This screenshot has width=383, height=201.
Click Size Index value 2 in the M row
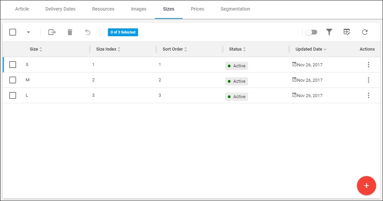click(93, 80)
